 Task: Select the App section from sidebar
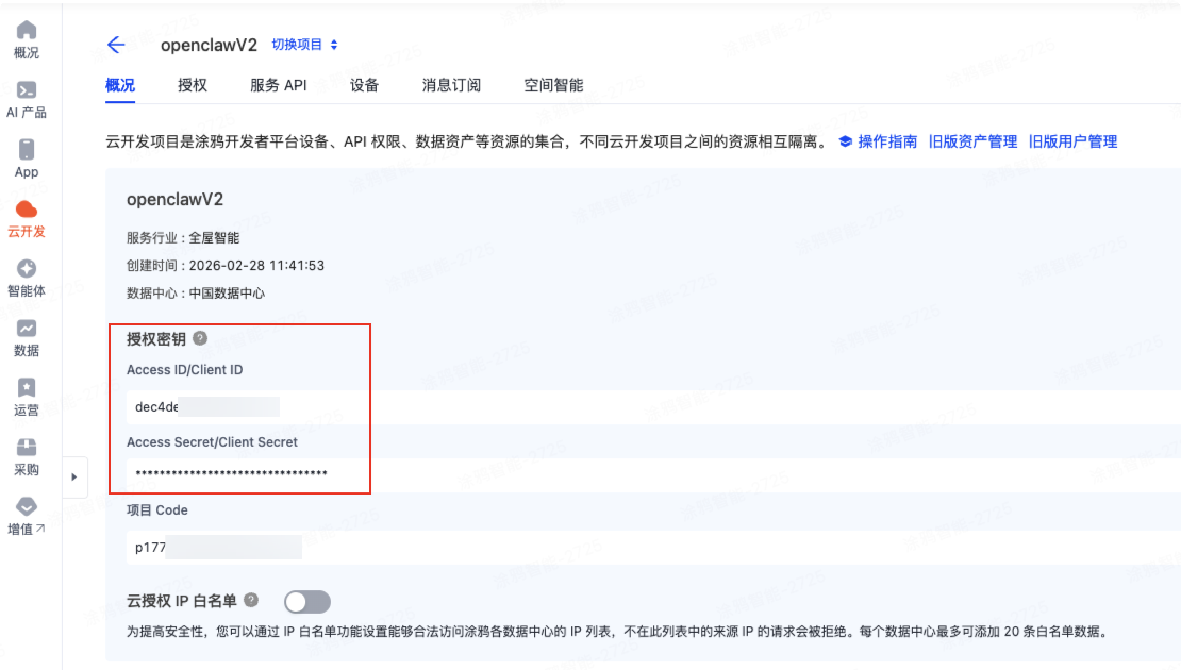(x=26, y=160)
